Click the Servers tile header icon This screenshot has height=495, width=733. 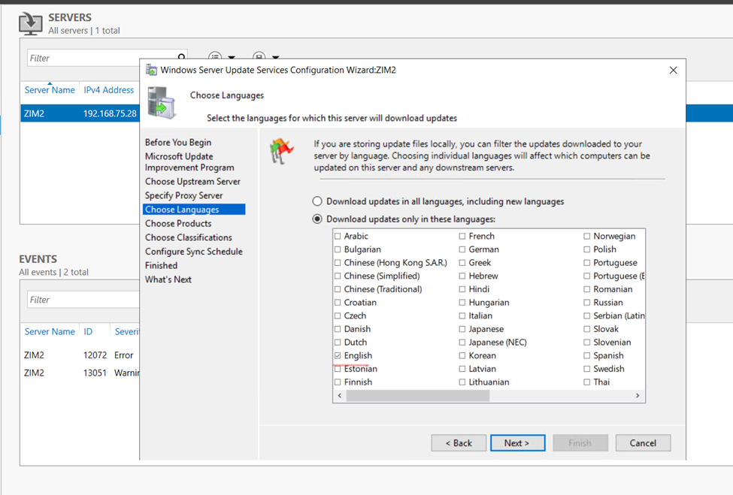click(31, 23)
